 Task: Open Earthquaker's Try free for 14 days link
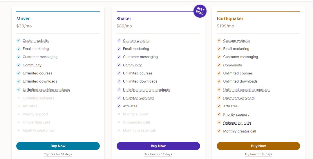point(258,154)
